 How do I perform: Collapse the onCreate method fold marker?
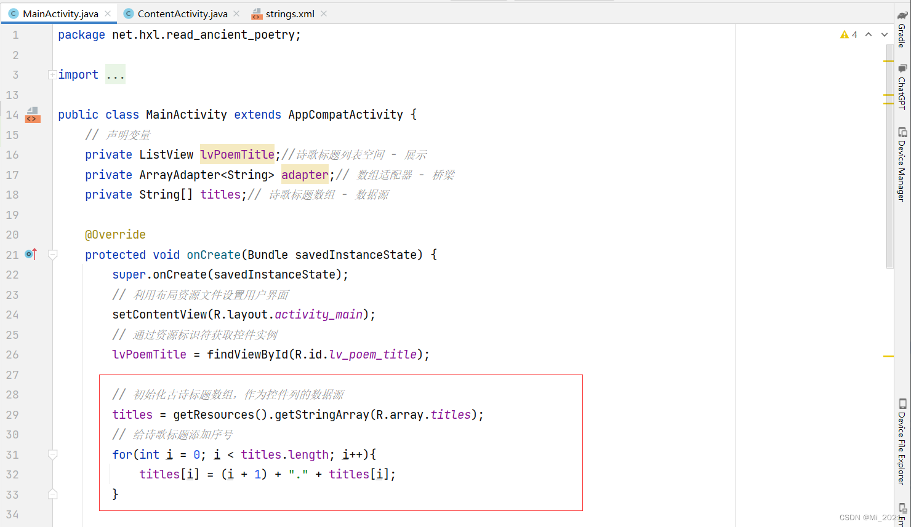pyautogui.click(x=53, y=255)
